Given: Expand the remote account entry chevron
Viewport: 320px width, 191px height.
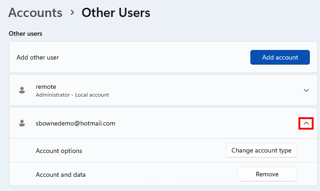Looking at the screenshot, I should pyautogui.click(x=306, y=90).
